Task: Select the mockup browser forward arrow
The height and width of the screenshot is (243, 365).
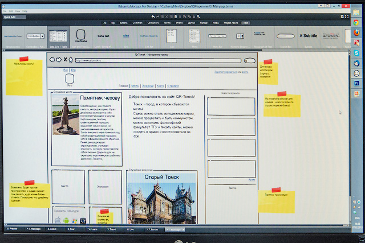Action: [59, 60]
